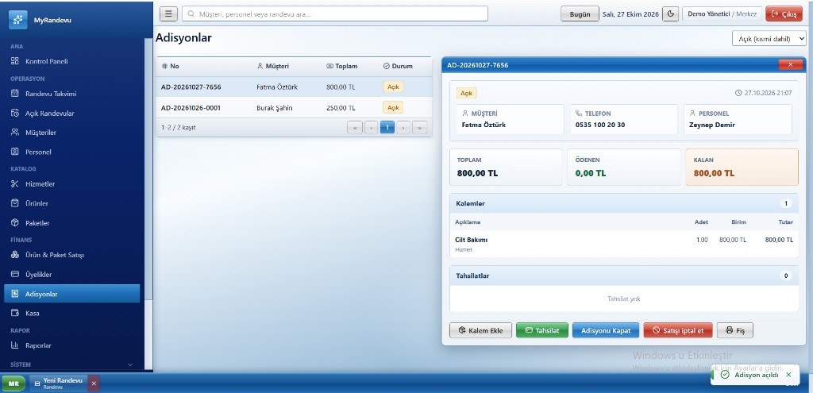
Task: Click the Kalem Ekle button
Action: (x=480, y=330)
